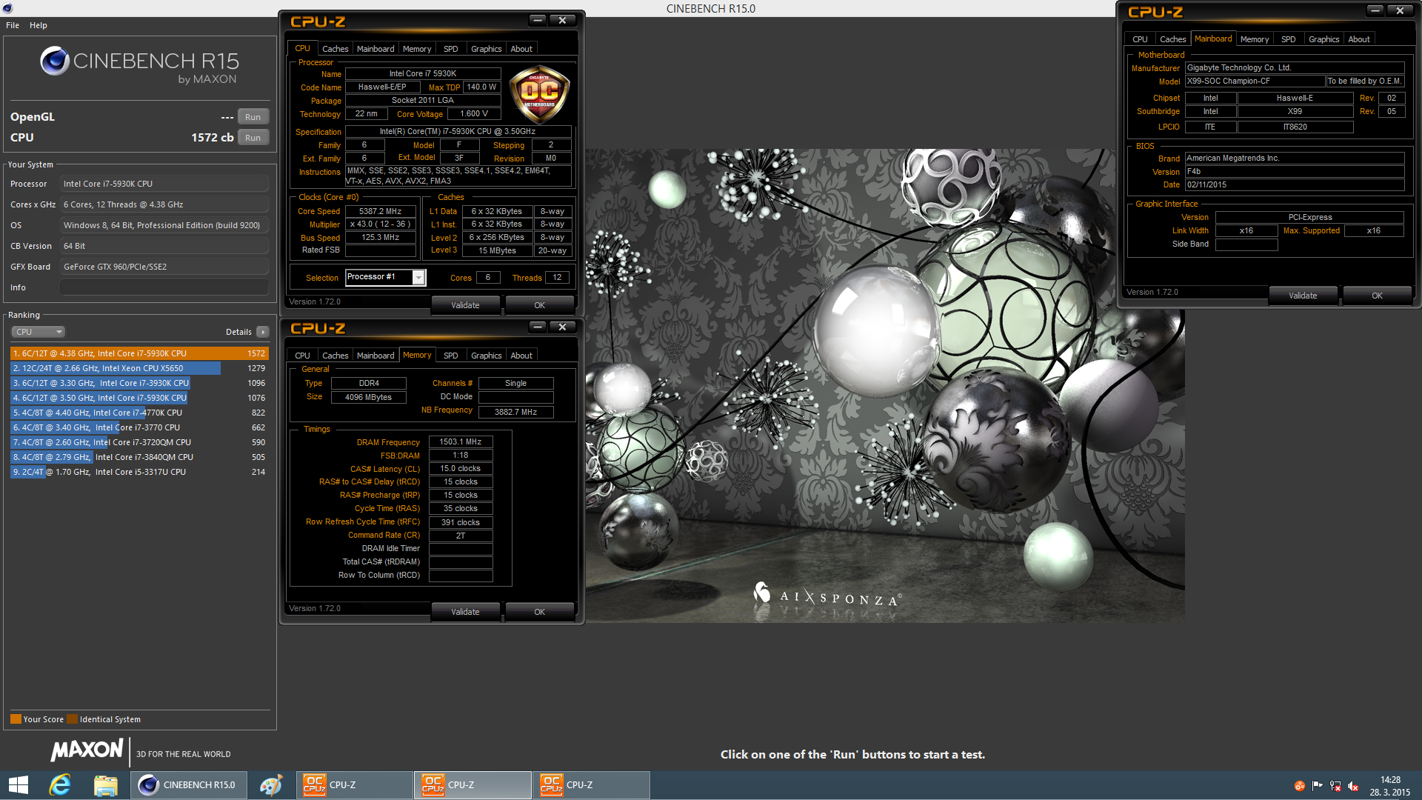Click the Your Score orange legend swatch
Viewport: 1422px width, 800px height.
(16, 719)
